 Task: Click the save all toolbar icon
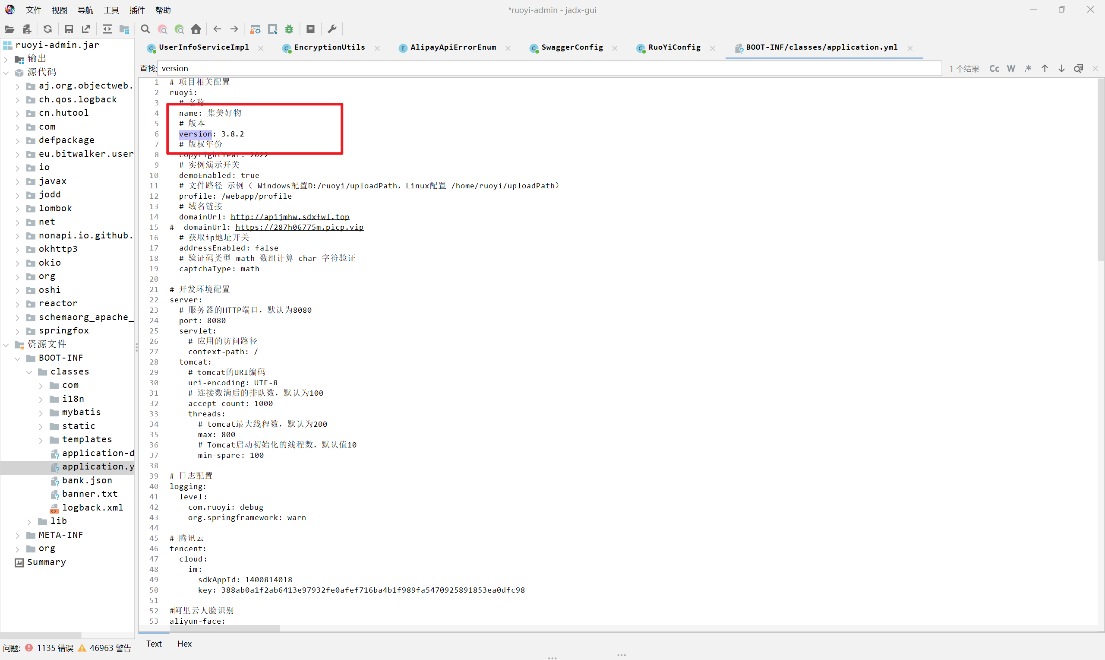click(x=69, y=29)
